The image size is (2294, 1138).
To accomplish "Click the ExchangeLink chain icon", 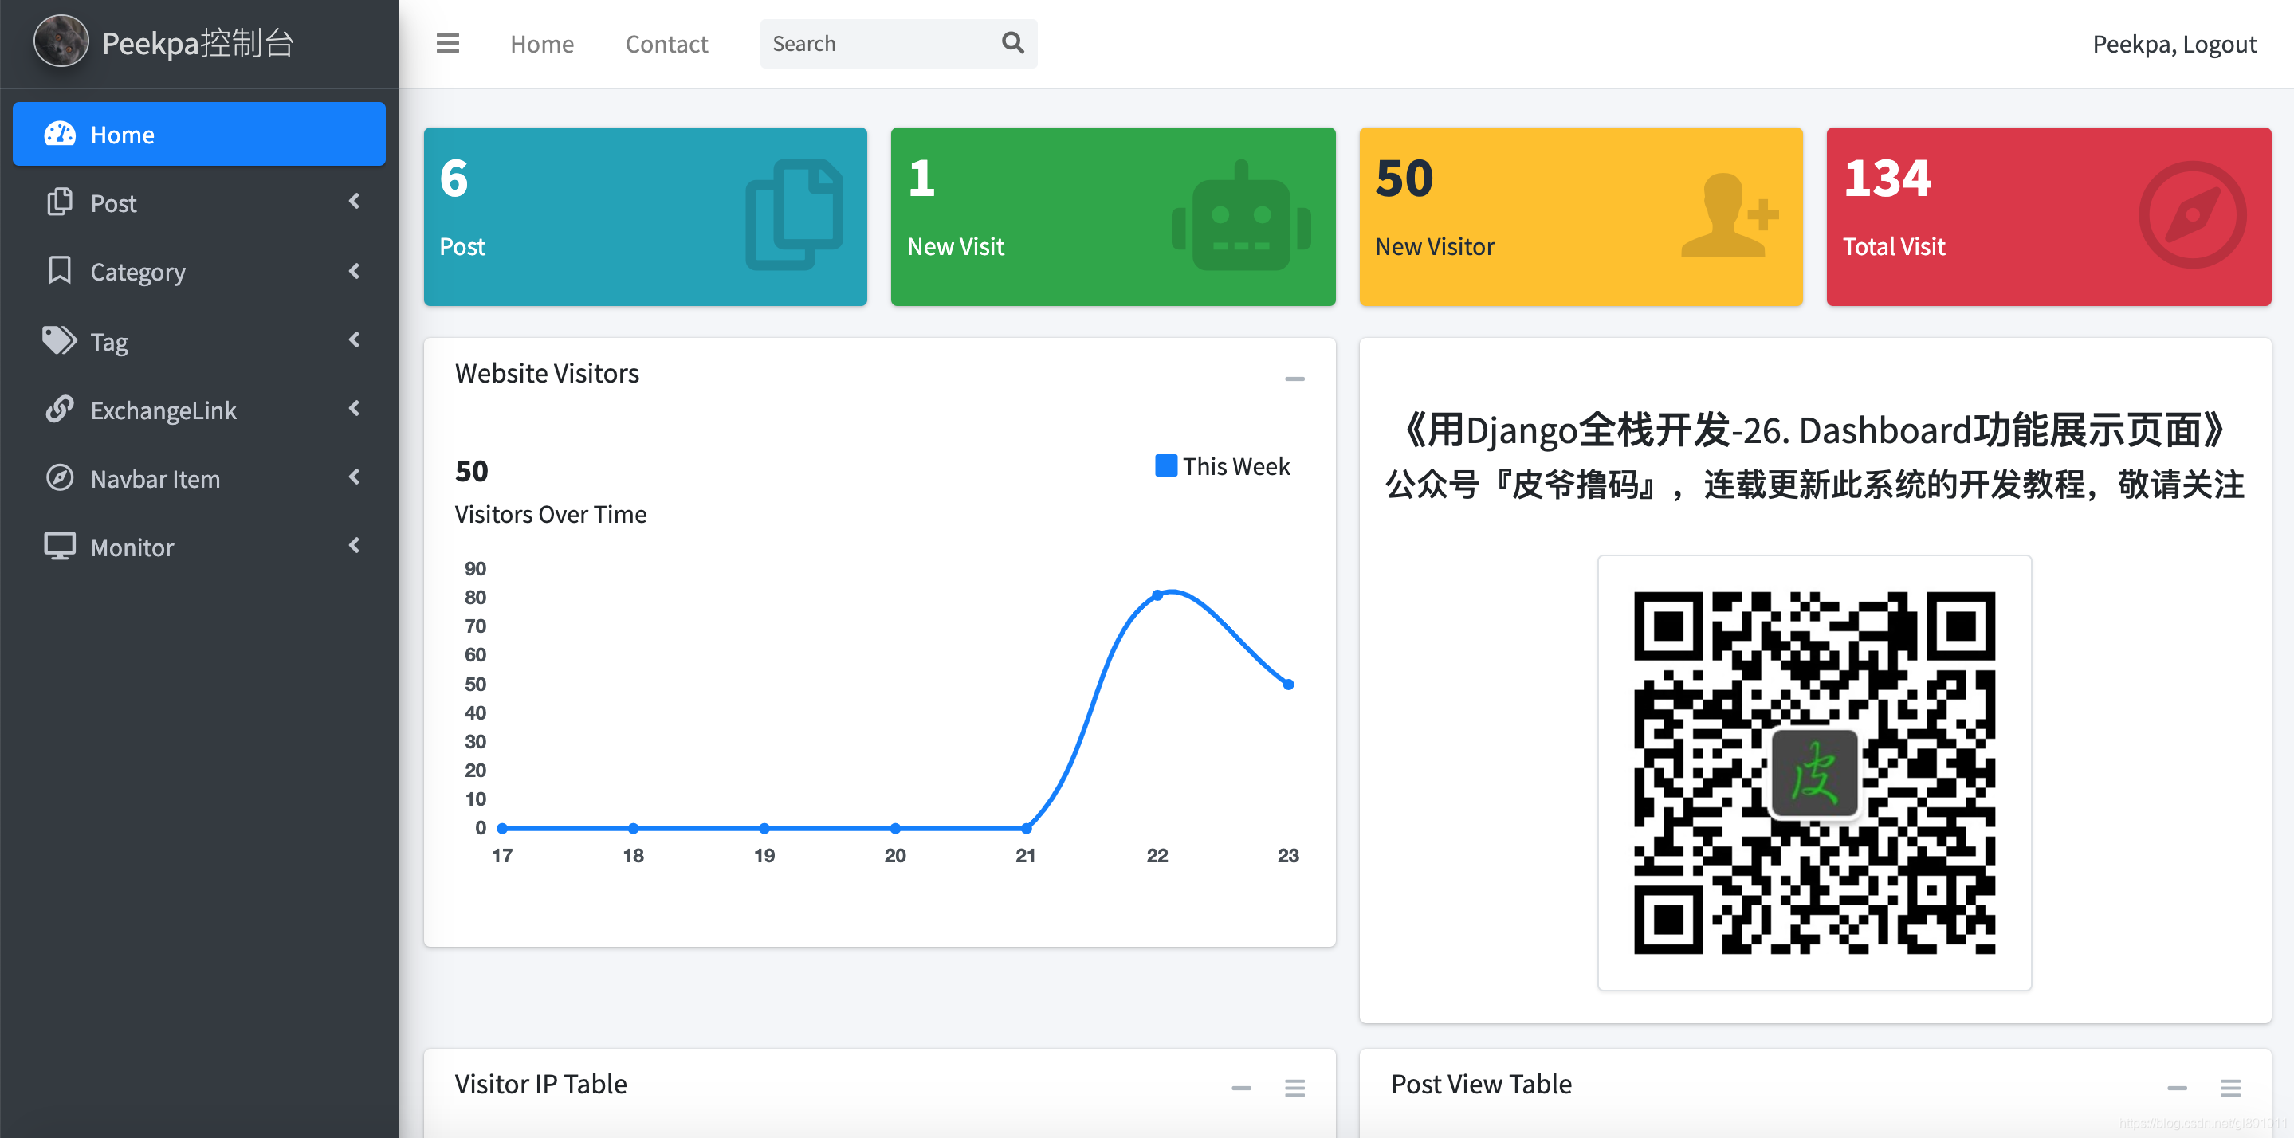I will click(x=60, y=409).
